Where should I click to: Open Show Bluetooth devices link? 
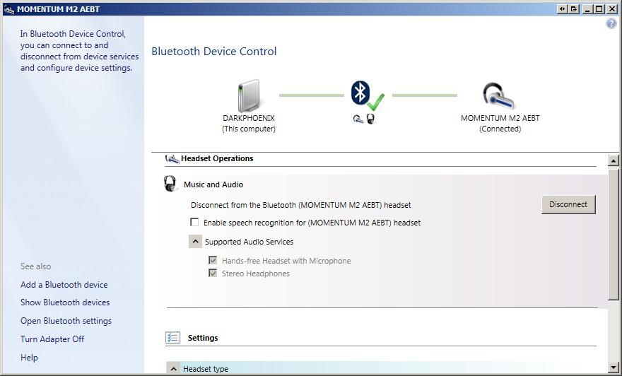pos(65,302)
